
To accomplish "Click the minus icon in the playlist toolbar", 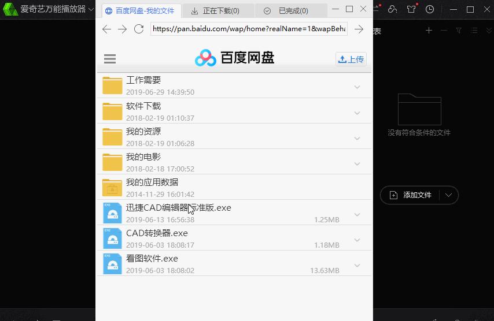I will click(x=444, y=31).
